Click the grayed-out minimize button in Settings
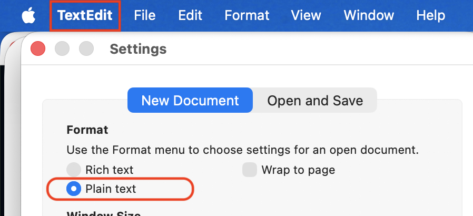This screenshot has width=473, height=216. click(x=62, y=48)
